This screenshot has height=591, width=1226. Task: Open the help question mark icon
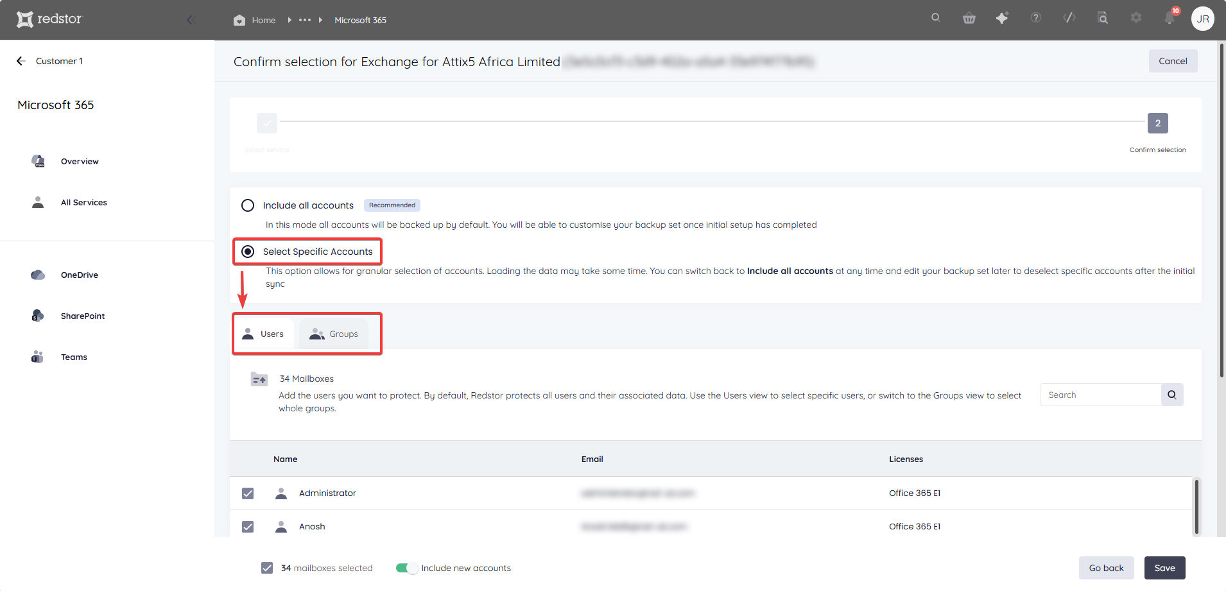[x=1036, y=18]
